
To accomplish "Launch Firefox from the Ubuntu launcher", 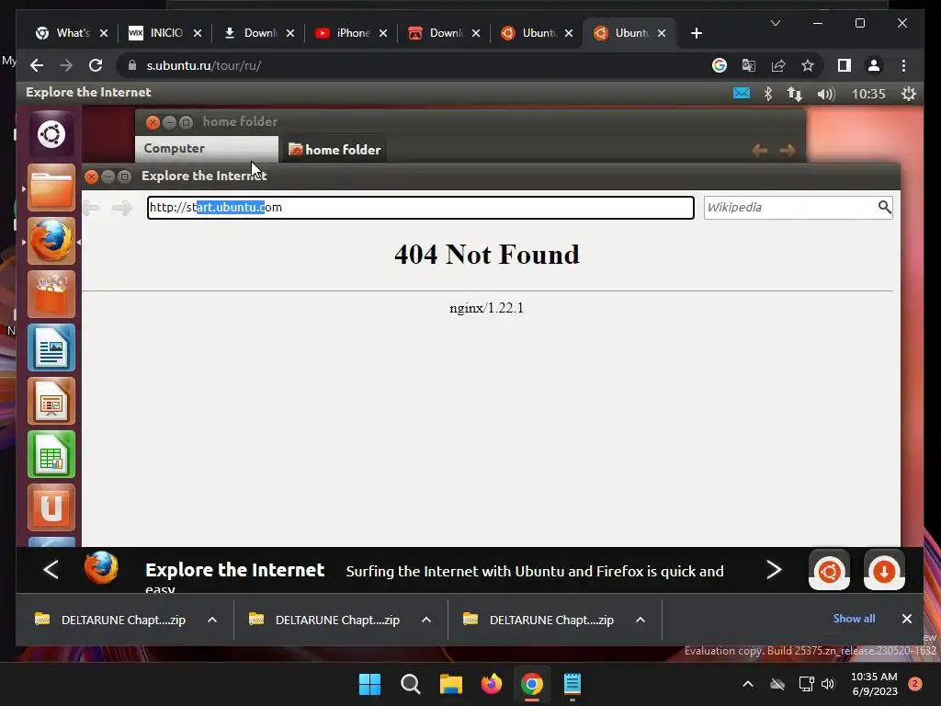I will (x=51, y=241).
